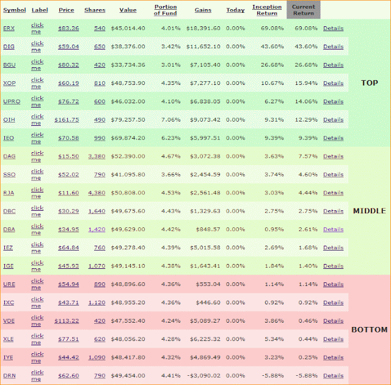
Task: Click the VDE price $113.22
Action: pyautogui.click(x=67, y=321)
